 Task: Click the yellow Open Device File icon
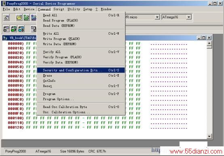tap(19, 17)
